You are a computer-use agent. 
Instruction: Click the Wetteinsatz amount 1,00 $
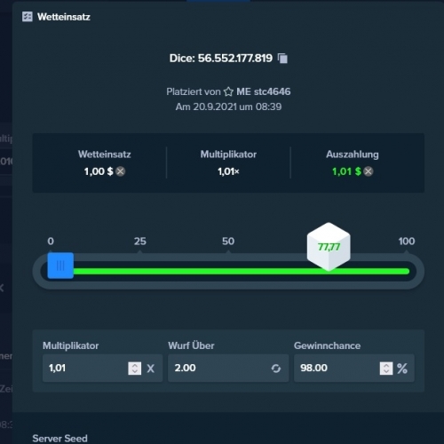(x=99, y=171)
